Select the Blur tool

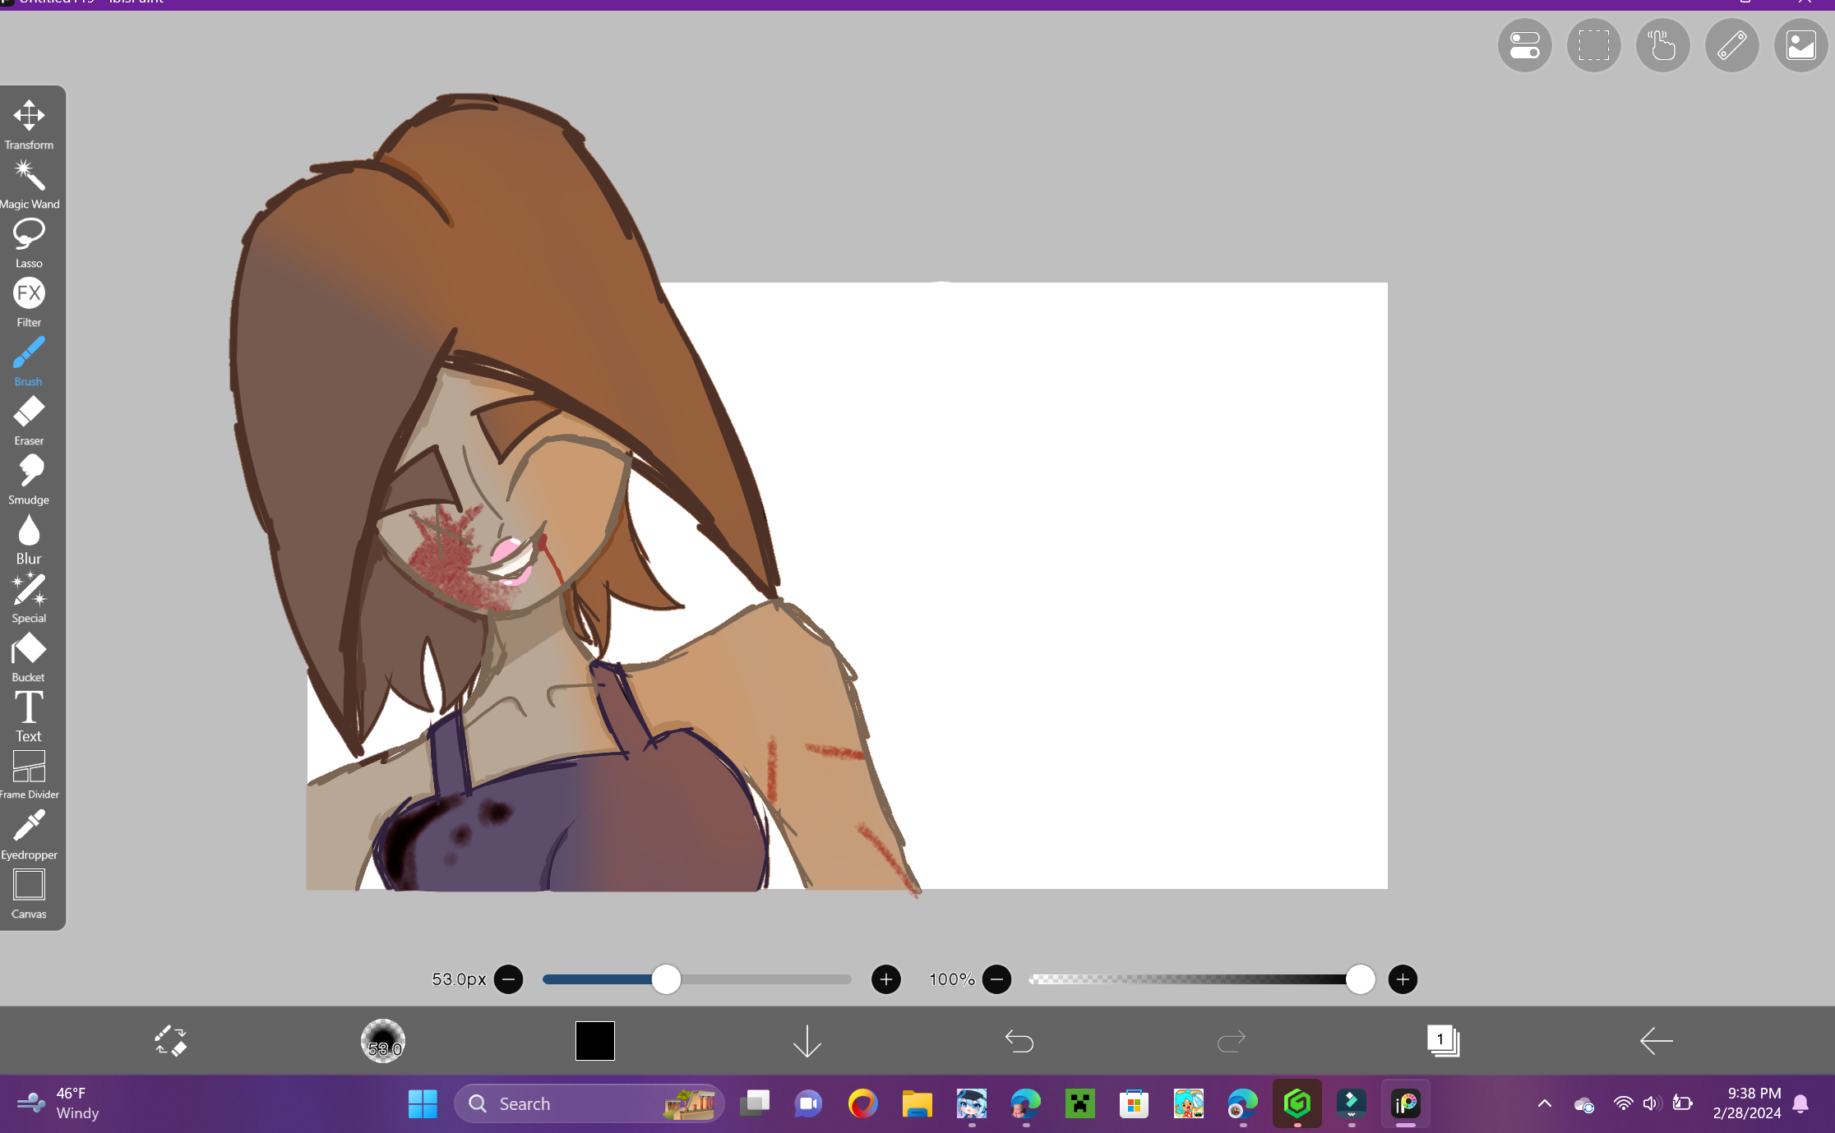click(x=29, y=531)
